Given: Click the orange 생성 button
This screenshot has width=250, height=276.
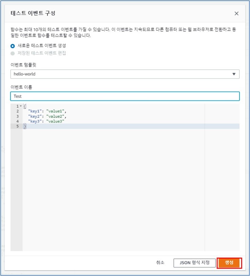Looking at the screenshot, I should 229,263.
